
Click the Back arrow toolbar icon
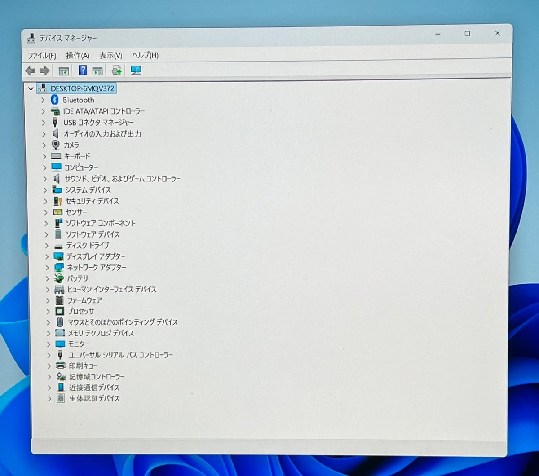pos(30,71)
